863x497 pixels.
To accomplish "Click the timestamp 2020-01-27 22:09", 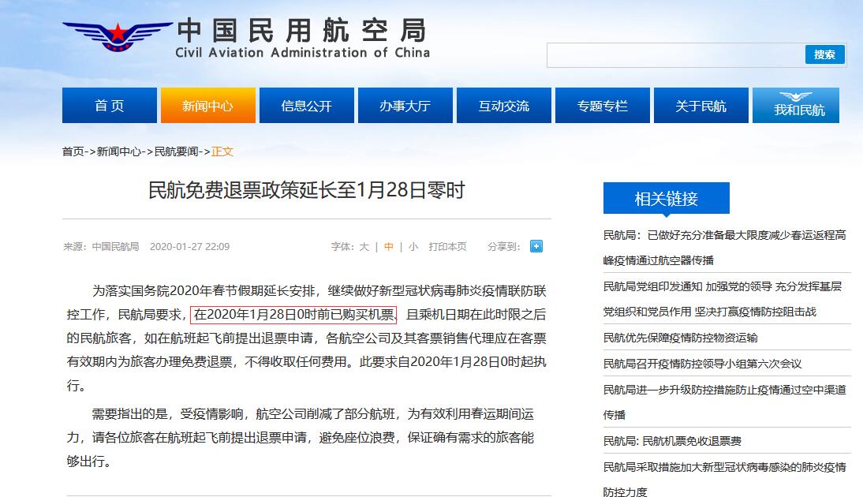I will pos(190,247).
